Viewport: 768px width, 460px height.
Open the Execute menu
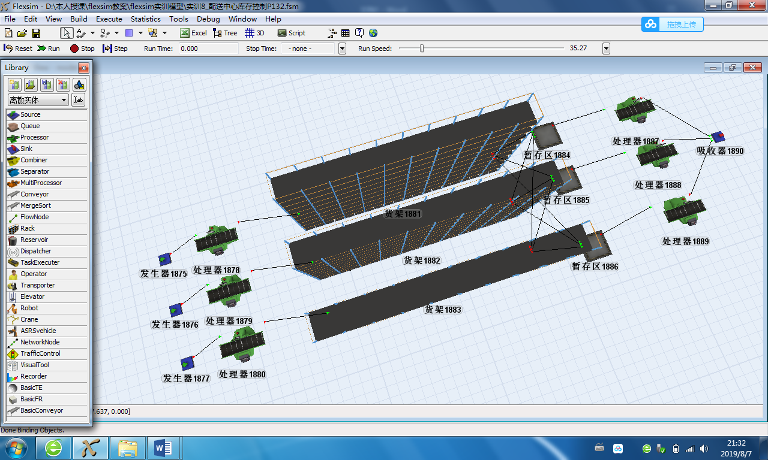click(109, 19)
